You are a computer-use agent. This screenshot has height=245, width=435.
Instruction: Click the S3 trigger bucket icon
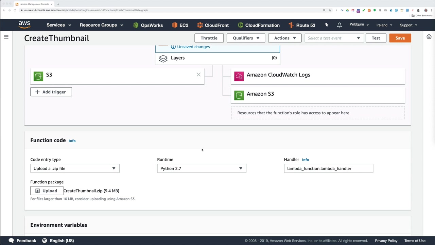tap(38, 76)
